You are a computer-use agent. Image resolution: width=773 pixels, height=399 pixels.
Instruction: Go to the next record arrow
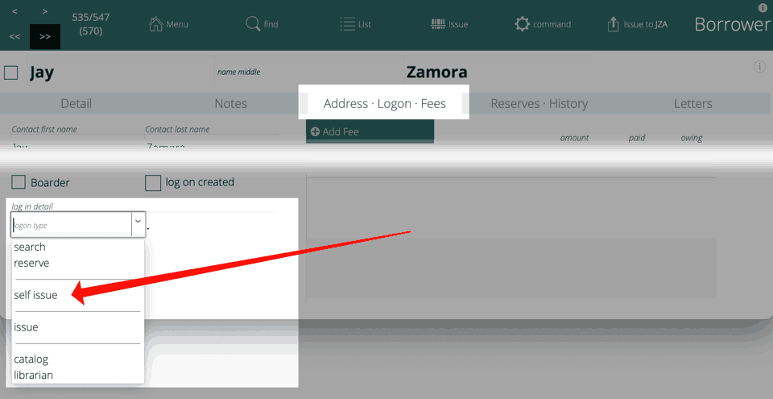(x=45, y=11)
